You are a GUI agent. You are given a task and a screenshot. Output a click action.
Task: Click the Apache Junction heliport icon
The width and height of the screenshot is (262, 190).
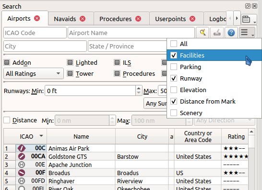tap(22, 165)
